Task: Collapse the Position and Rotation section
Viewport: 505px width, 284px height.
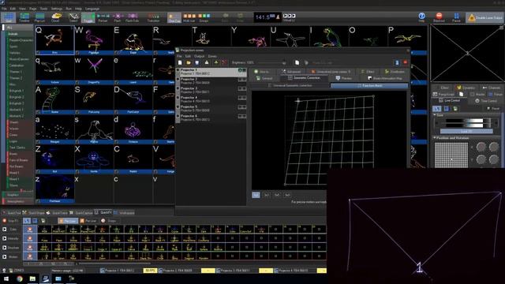Action: pyautogui.click(x=435, y=138)
